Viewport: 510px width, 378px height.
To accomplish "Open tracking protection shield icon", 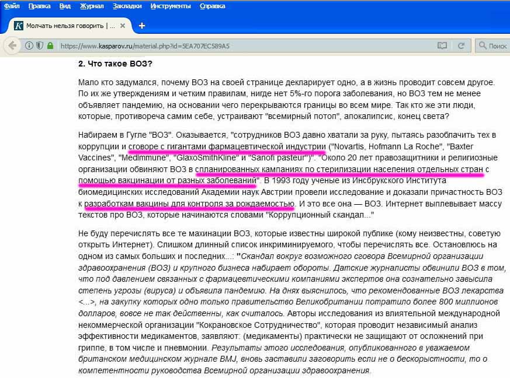I will click(x=39, y=45).
